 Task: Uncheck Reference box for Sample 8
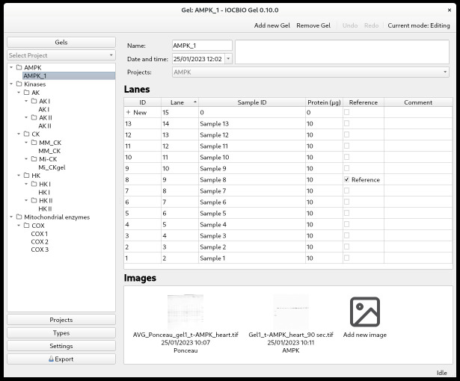[x=347, y=179]
